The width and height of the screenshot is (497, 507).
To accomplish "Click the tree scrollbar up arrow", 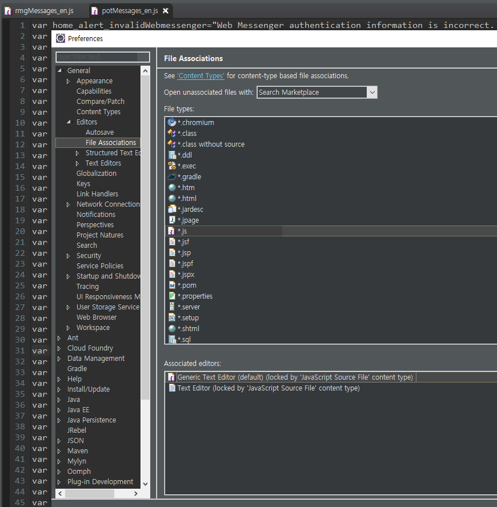I will click(145, 71).
